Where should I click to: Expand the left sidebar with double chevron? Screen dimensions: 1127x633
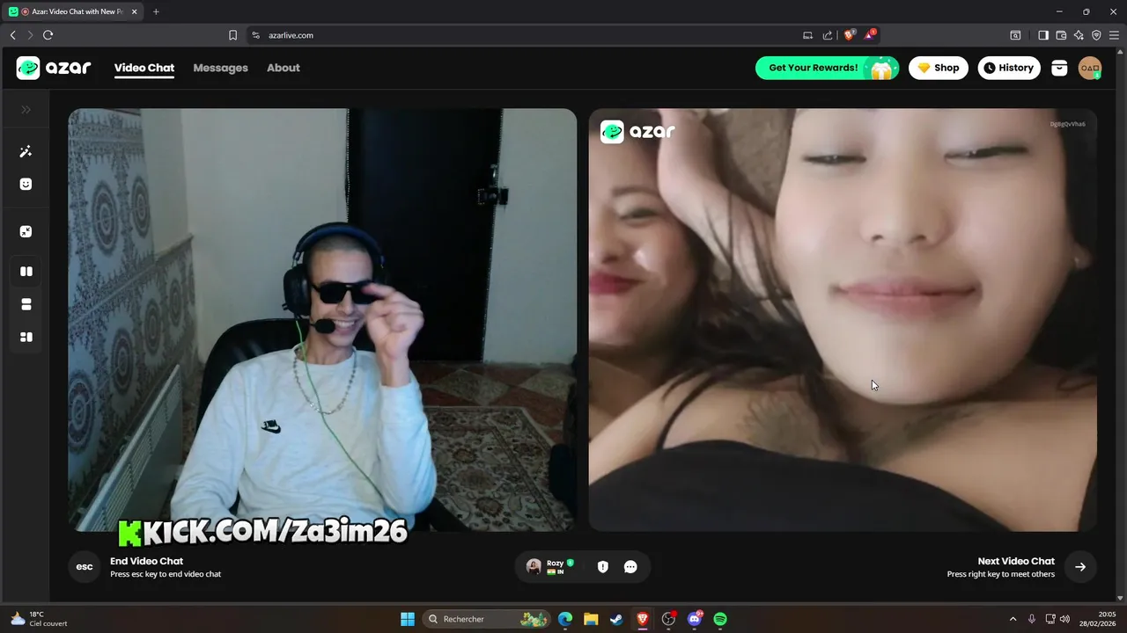click(x=26, y=110)
